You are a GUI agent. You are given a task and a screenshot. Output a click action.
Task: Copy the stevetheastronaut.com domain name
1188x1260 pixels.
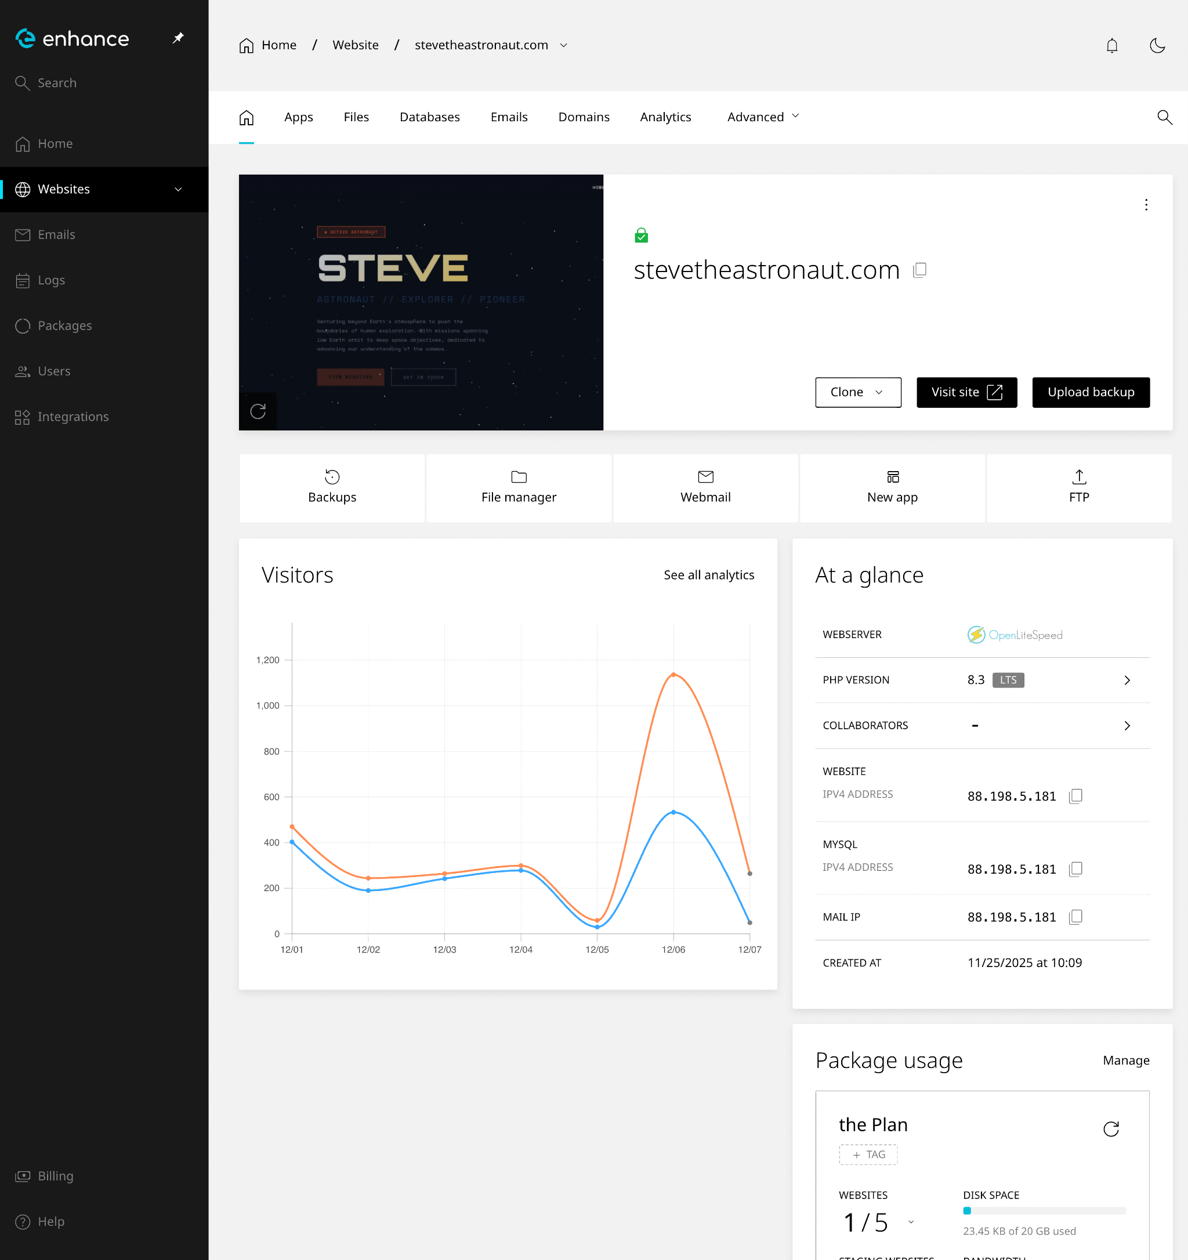pos(919,271)
